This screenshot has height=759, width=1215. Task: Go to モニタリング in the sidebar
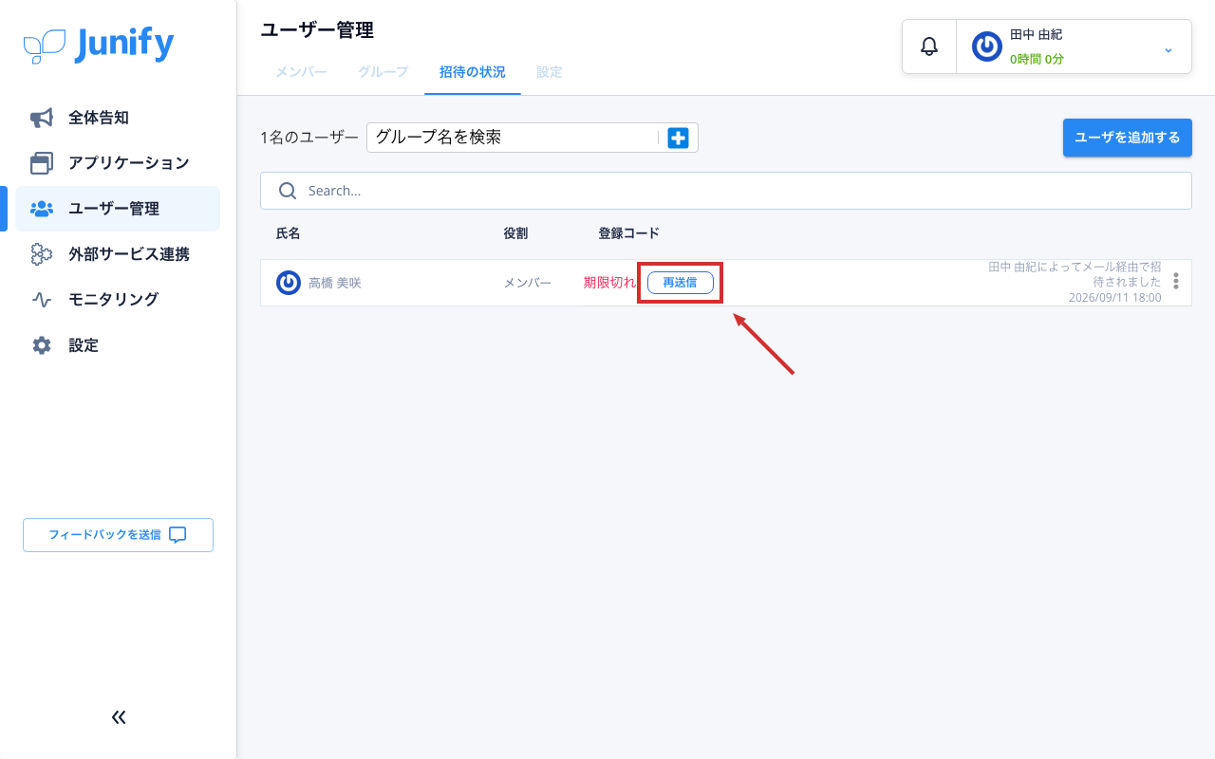118,300
